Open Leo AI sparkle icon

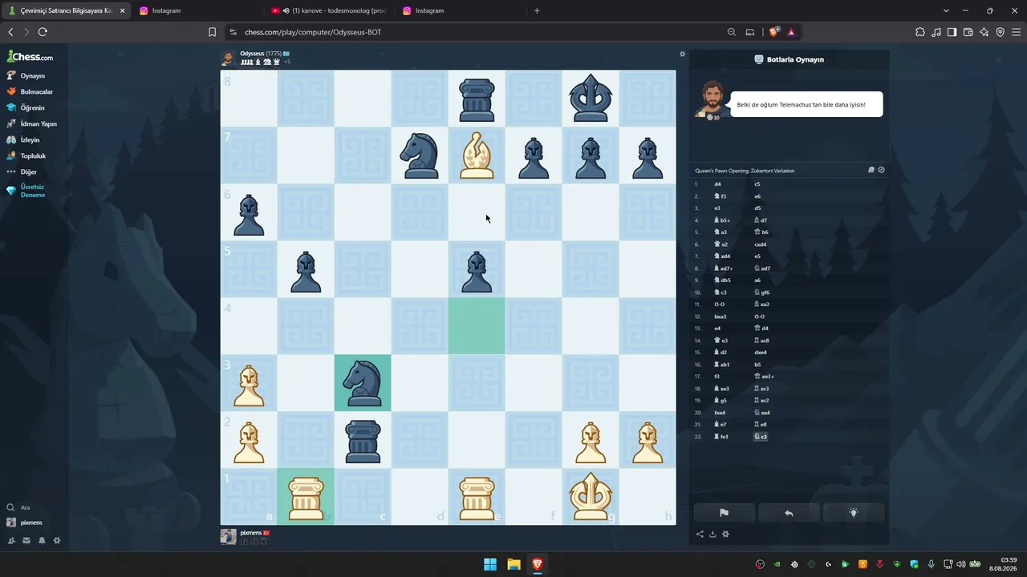click(984, 32)
